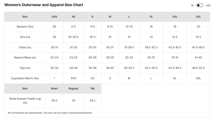Select the Numeric Size row label
The image size is (216, 121).
coord(25,27)
